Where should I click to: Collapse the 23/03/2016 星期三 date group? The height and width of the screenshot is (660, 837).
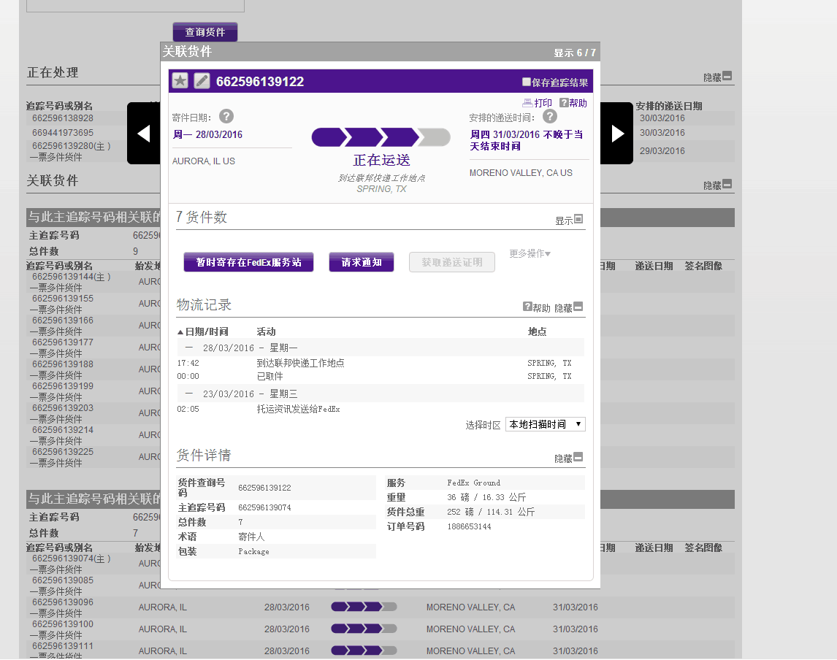189,394
